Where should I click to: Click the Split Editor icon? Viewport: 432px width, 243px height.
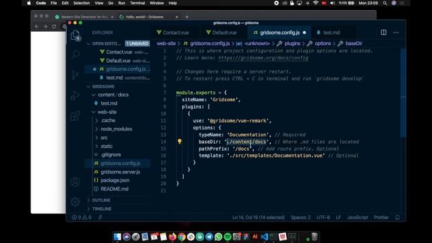383,32
